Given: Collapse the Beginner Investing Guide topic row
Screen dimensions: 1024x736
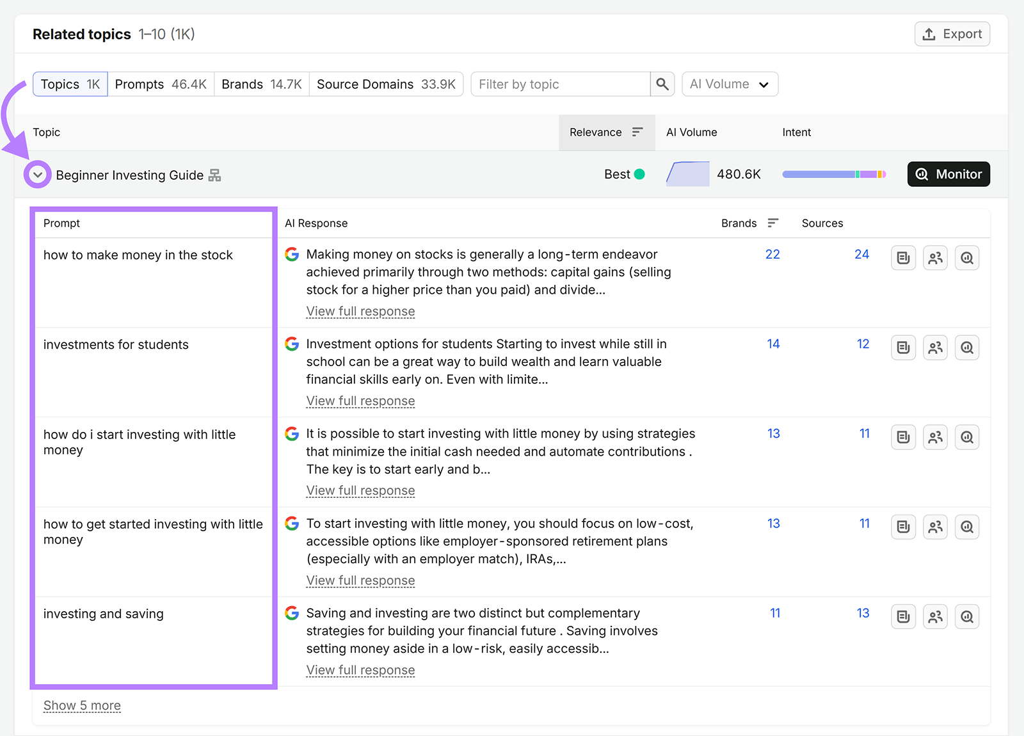Looking at the screenshot, I should pos(38,175).
